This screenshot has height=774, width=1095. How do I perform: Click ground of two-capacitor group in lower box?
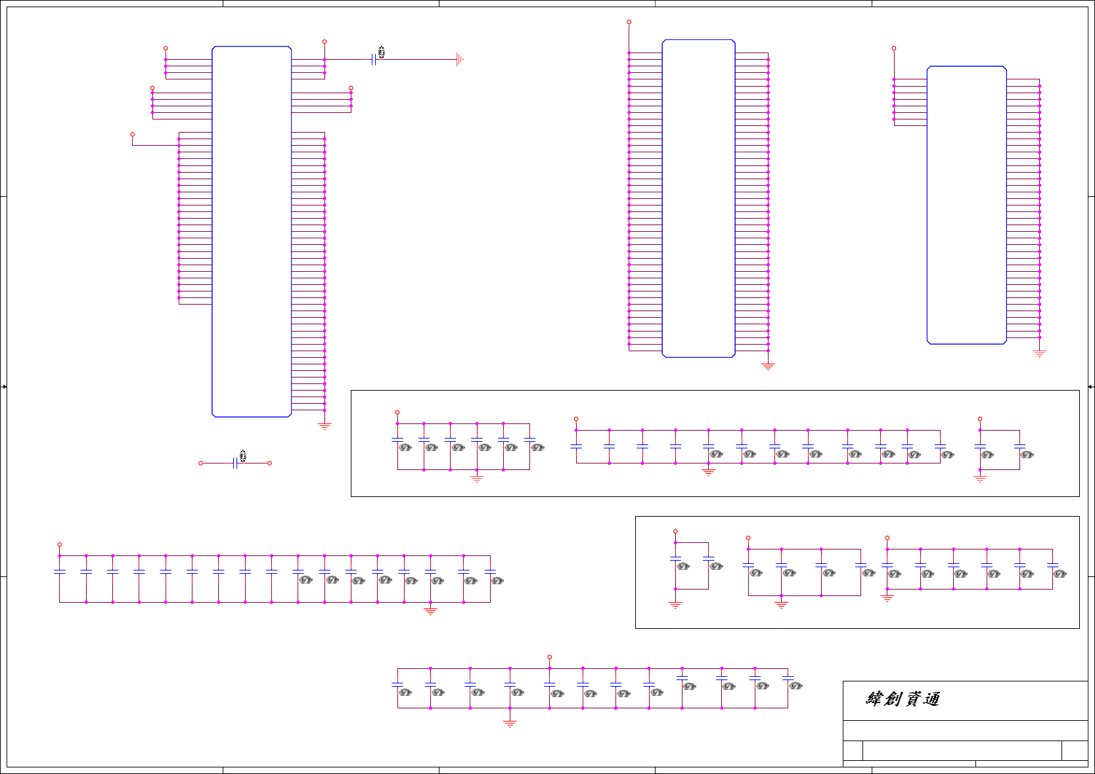tap(675, 605)
